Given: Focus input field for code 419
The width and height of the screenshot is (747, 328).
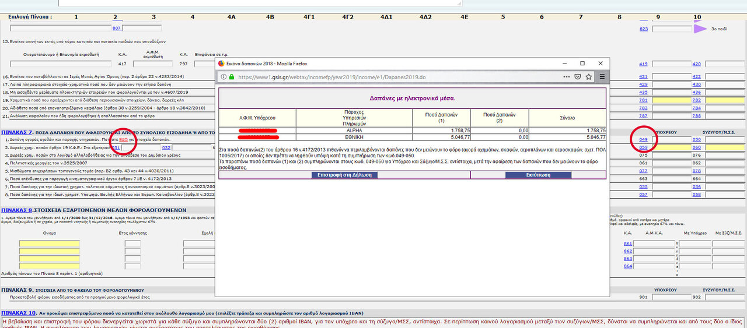Looking at the screenshot, I should [x=671, y=64].
